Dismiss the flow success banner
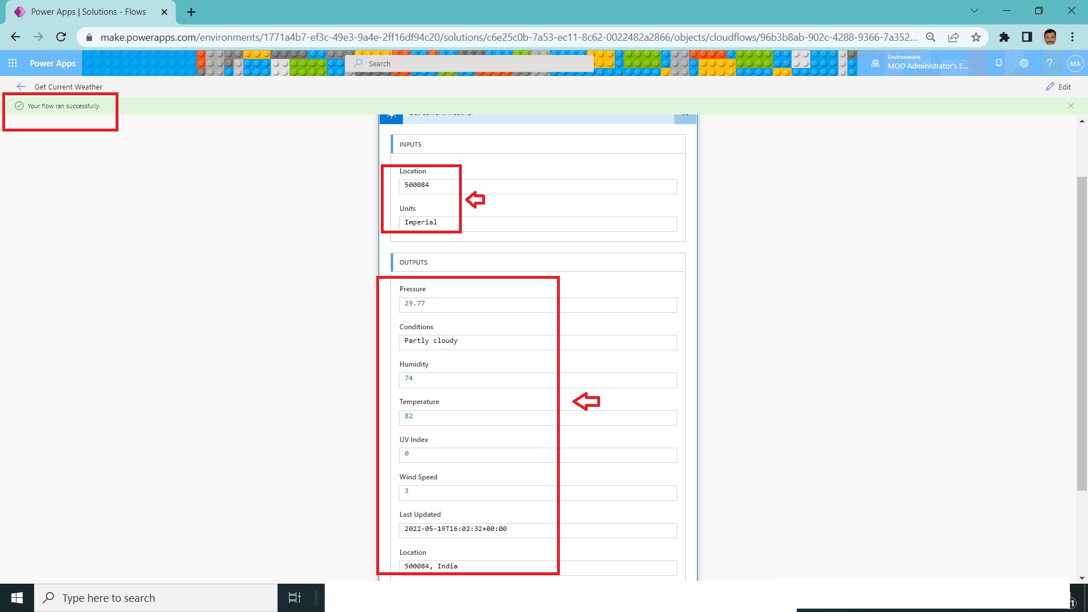Viewport: 1088px width, 612px height. [x=1070, y=105]
